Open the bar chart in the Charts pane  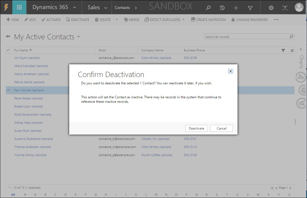click(301, 77)
